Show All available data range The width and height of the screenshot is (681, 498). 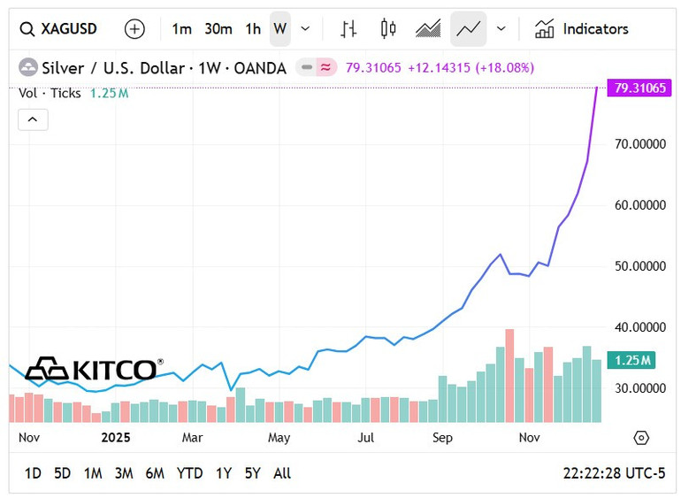pyautogui.click(x=282, y=473)
